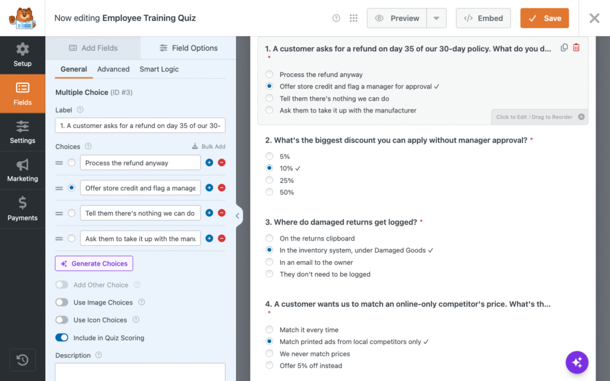
Task: Remove the Tell them there's nothing choice
Action: pyautogui.click(x=222, y=213)
